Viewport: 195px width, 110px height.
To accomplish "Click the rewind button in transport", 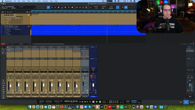I will pos(82,102).
